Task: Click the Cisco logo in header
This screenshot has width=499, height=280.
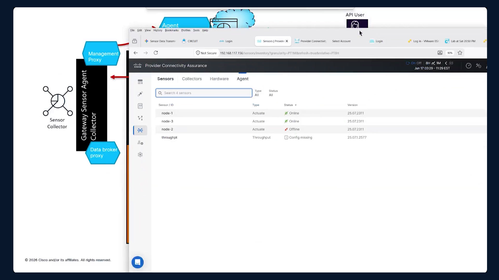Action: [137, 66]
